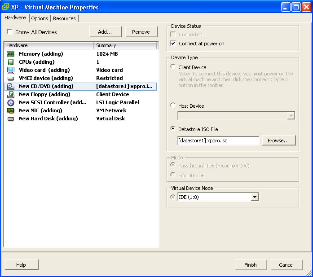This screenshot has height=277, width=313.
Task: Click the Summary column header
Action: pos(125,45)
